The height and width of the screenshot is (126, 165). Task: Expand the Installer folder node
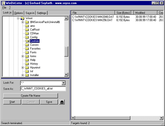(x=22, y=75)
